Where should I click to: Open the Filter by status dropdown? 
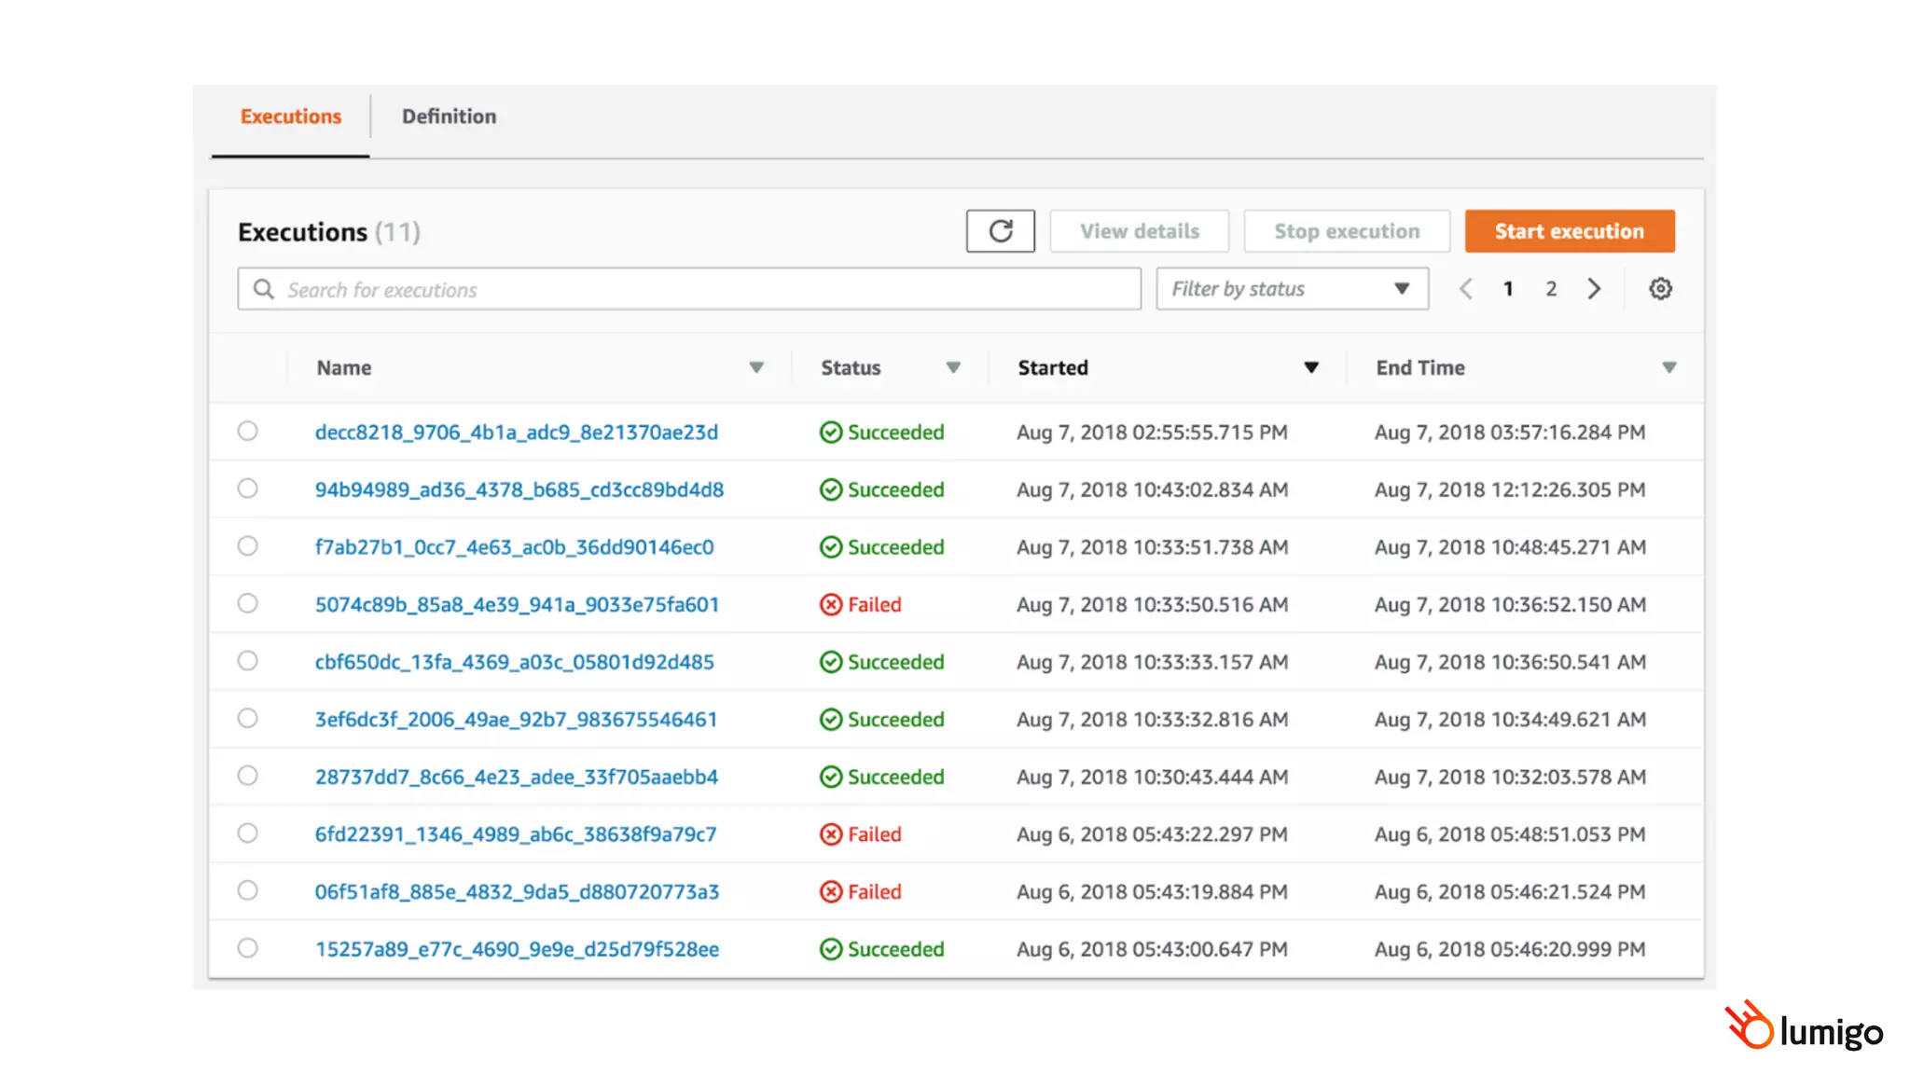(1292, 289)
